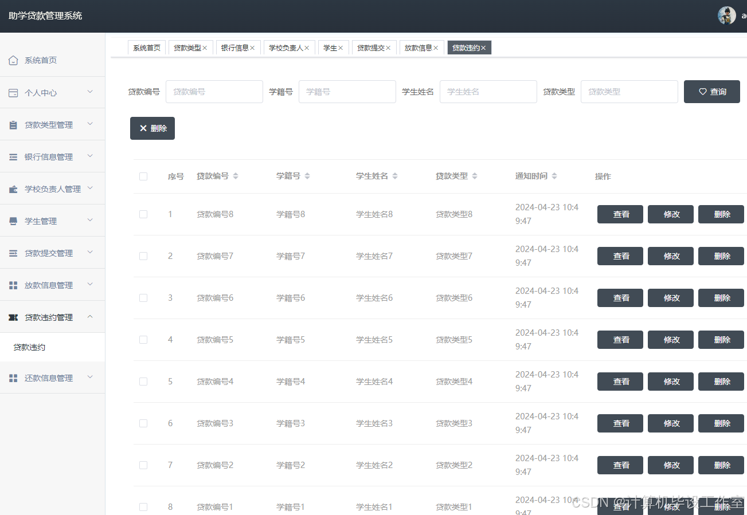Screen dimensions: 747x515
Task: Switch to the 系统首页 tab
Action: pyautogui.click(x=147, y=48)
